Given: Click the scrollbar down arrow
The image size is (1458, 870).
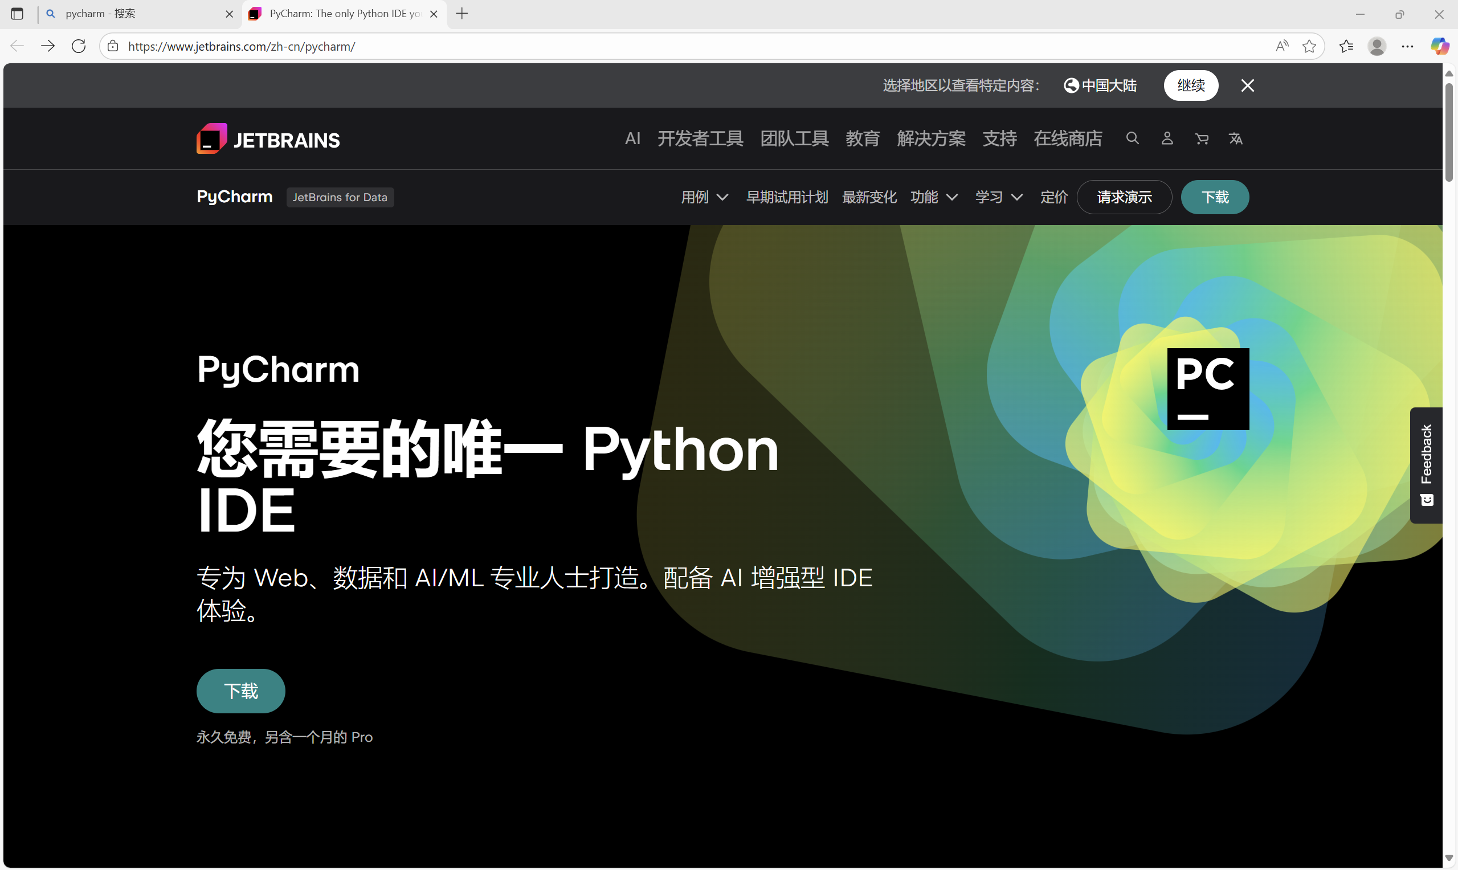Looking at the screenshot, I should click(1449, 859).
